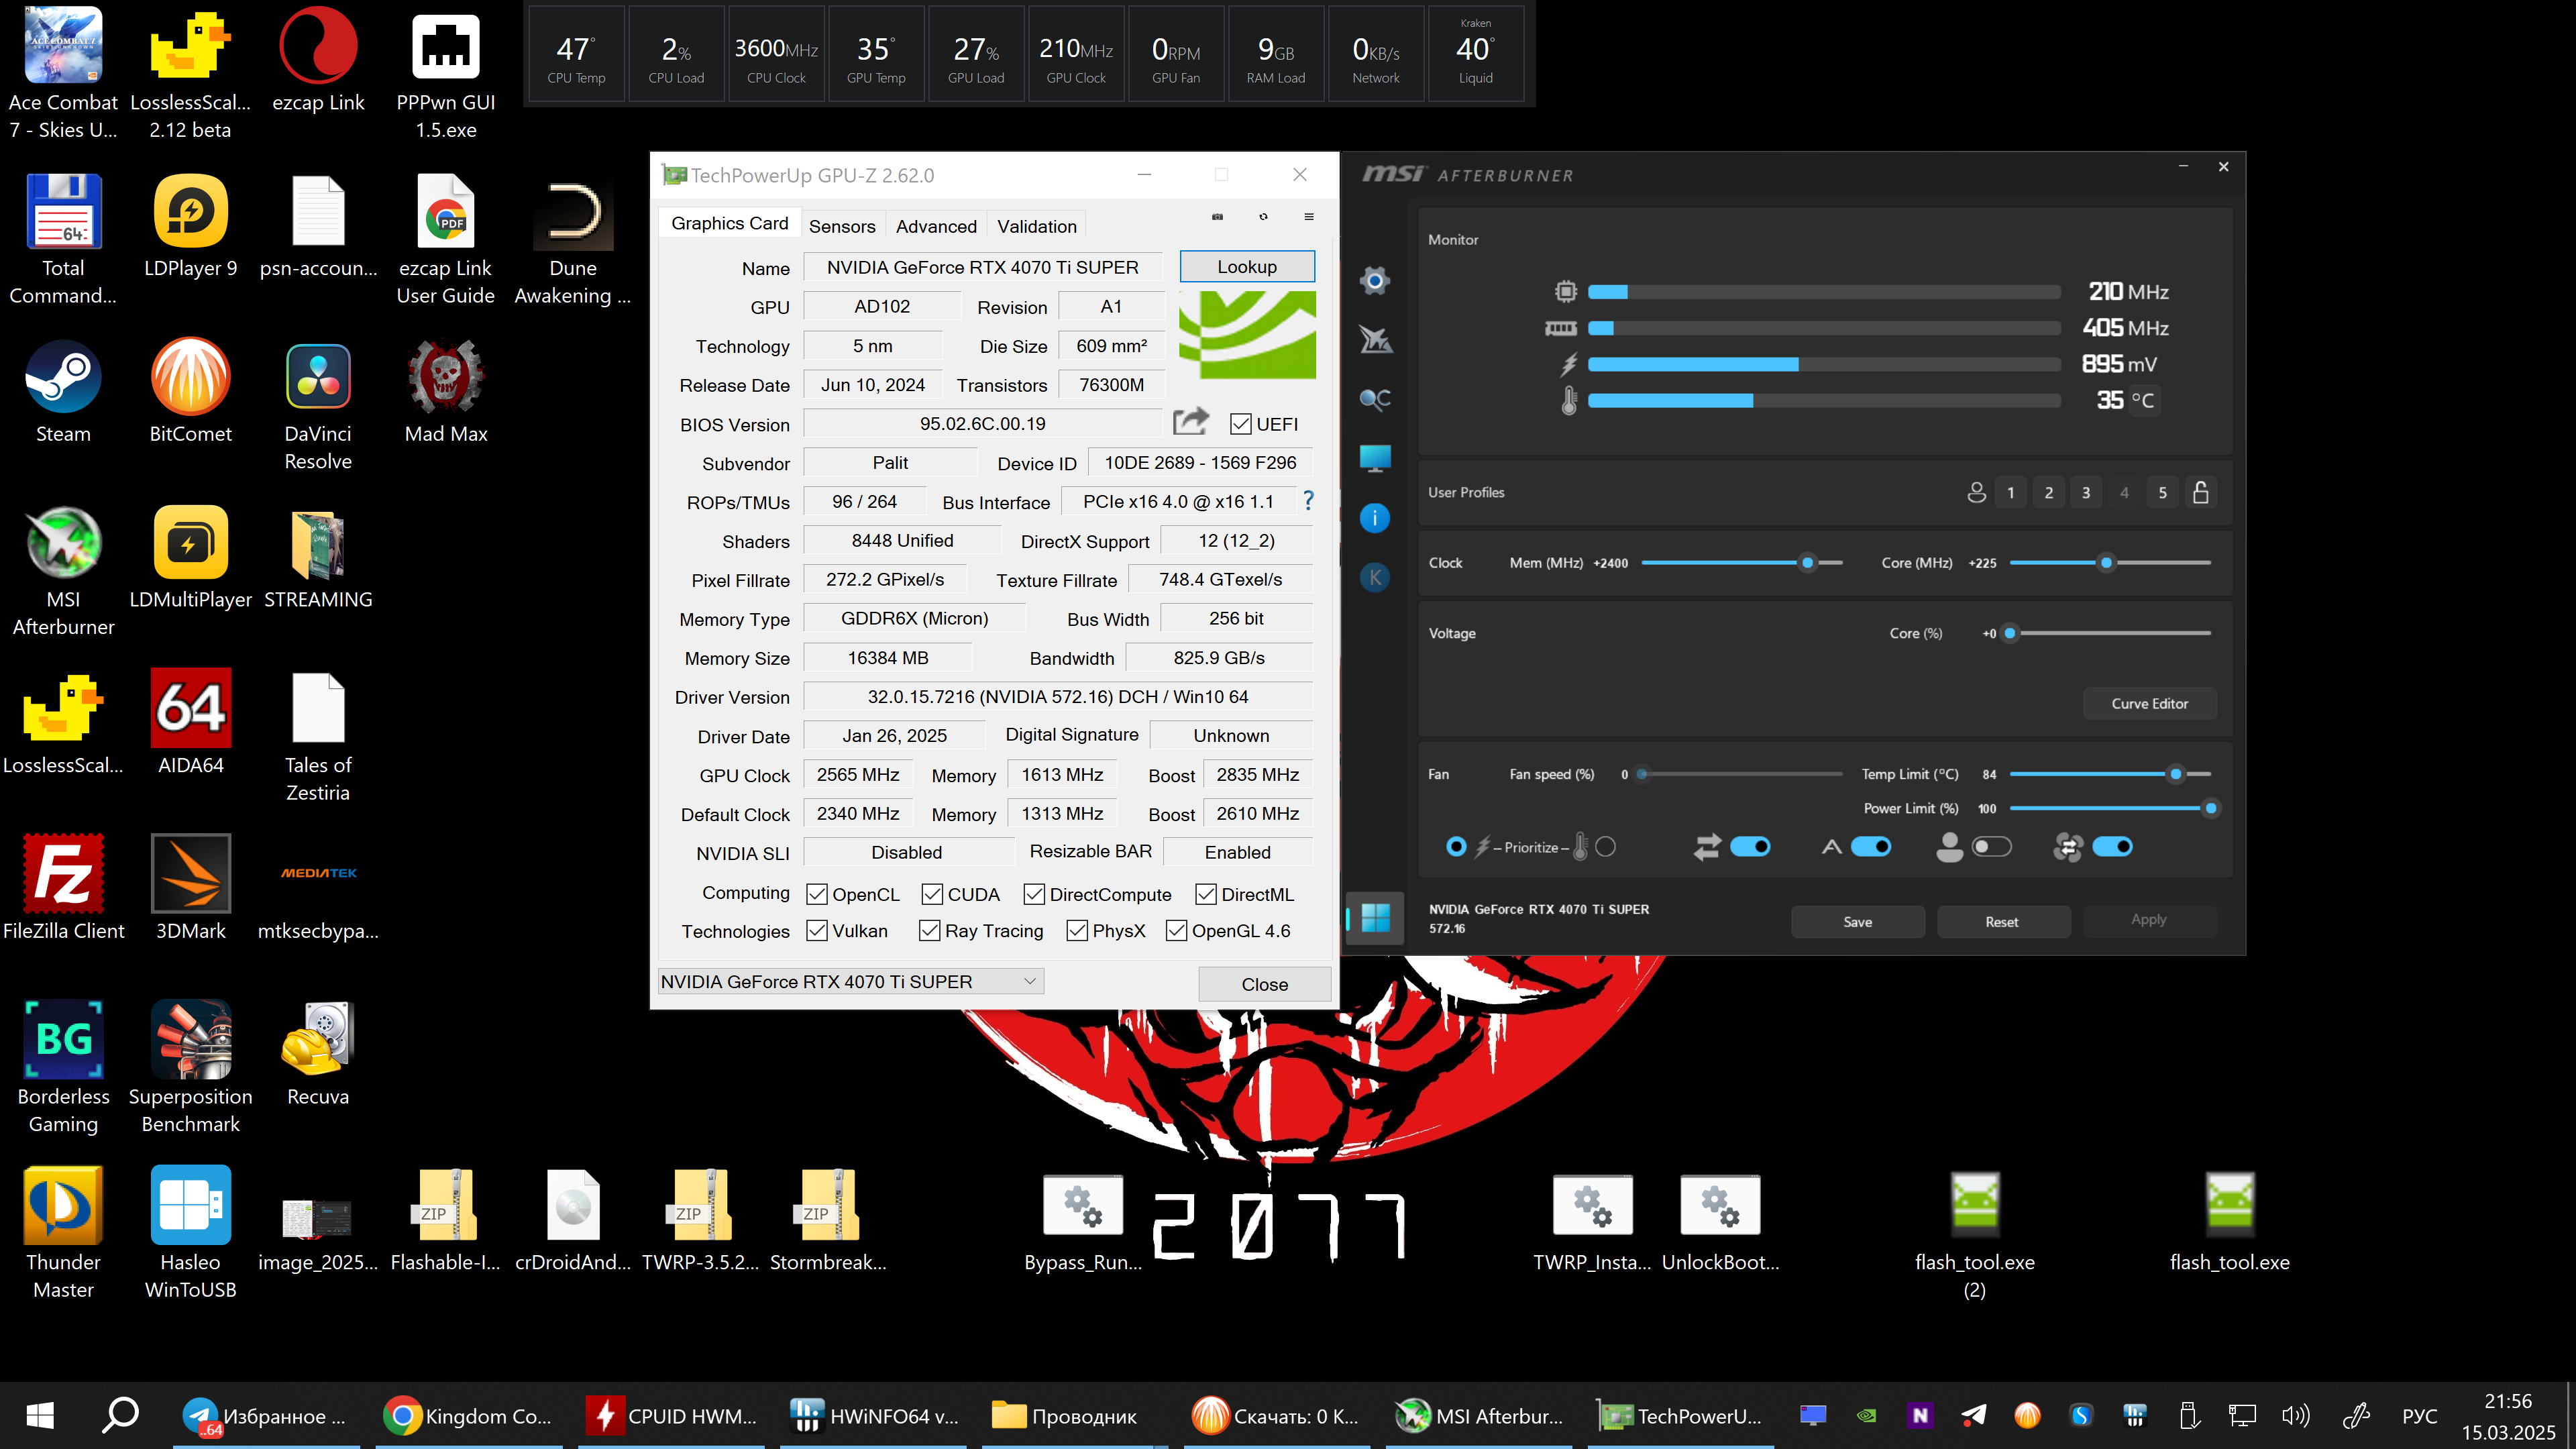This screenshot has height=1449, width=2576.
Task: Click the GPU-Z screenshot camera icon
Action: (x=1217, y=217)
